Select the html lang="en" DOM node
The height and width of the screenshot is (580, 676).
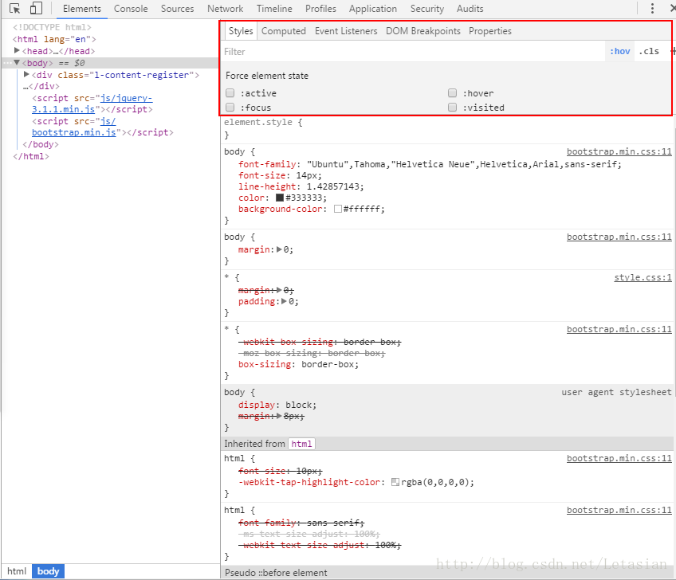click(54, 39)
